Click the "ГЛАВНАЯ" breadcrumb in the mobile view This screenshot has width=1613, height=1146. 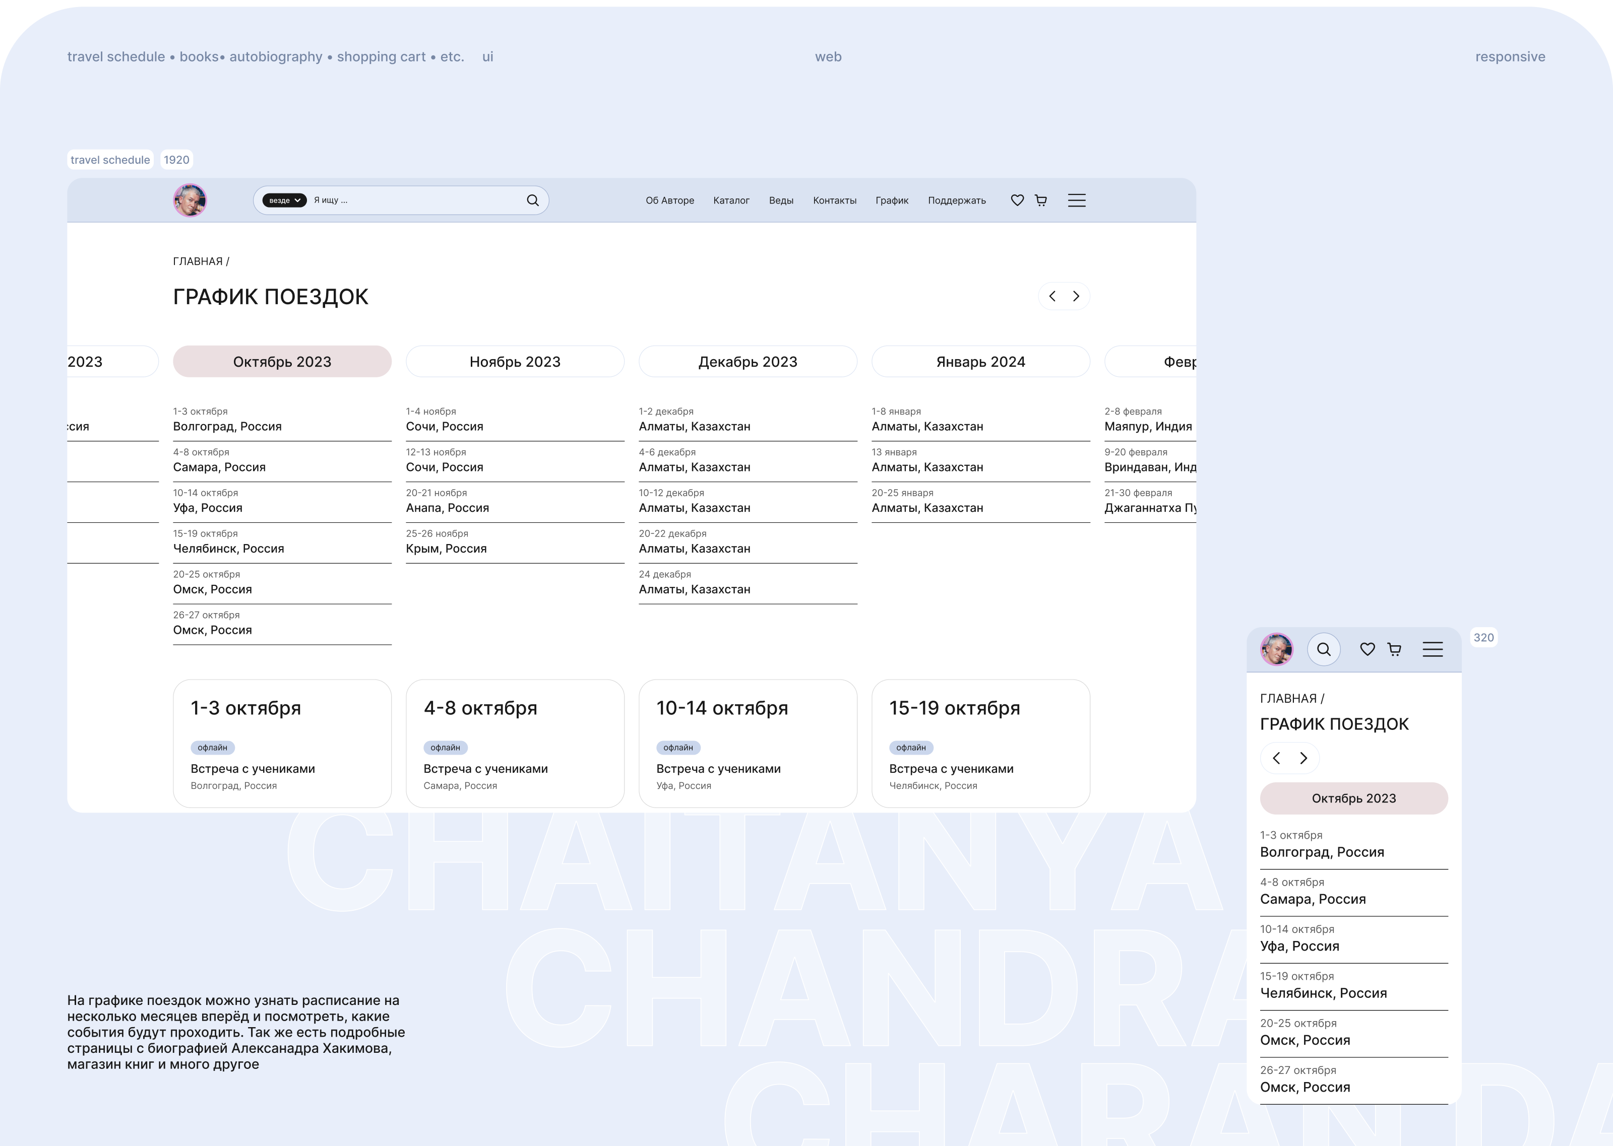coord(1288,699)
